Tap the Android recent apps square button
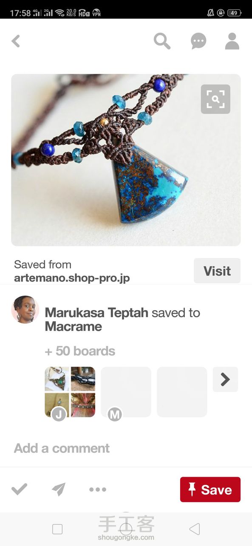 point(57,529)
